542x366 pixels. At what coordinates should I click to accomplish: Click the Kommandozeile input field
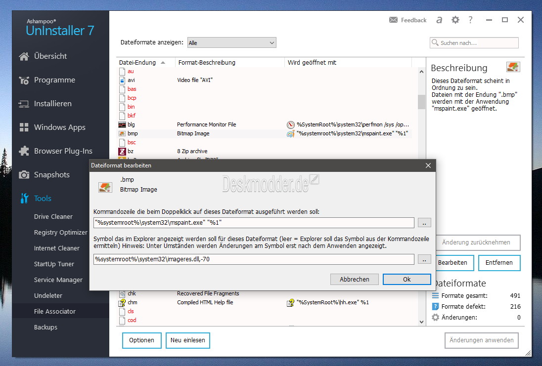(x=254, y=223)
